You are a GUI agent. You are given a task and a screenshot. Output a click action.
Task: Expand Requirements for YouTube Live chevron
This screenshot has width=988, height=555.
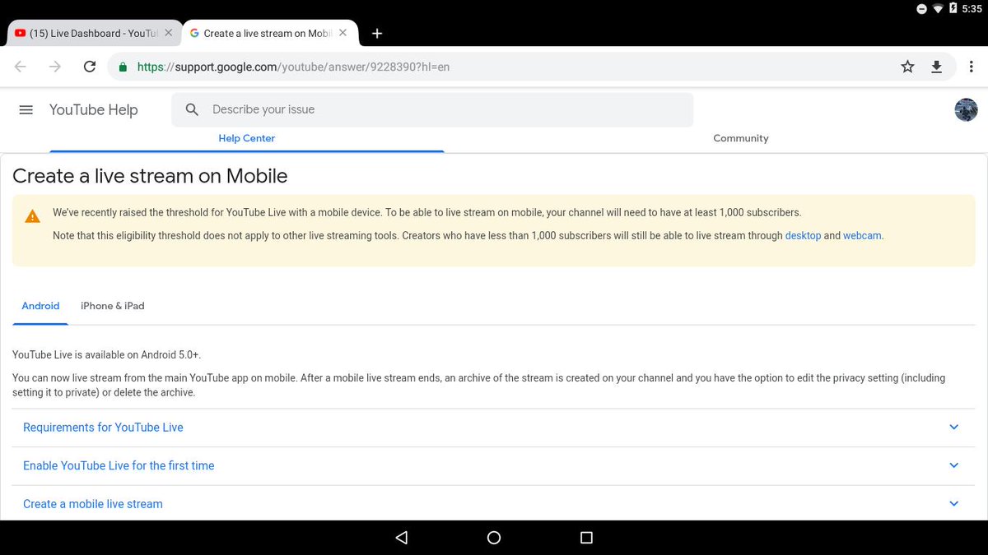click(954, 428)
